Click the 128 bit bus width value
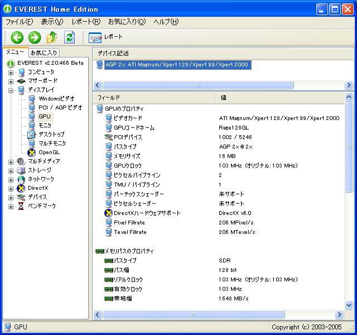Image resolution: width=357 pixels, height=335 pixels. click(x=228, y=270)
